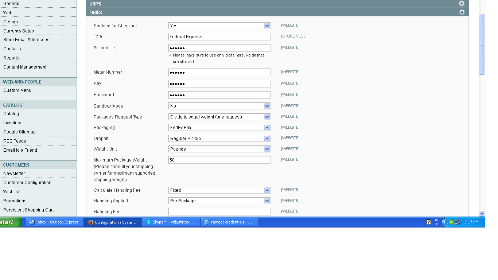
Task: Collapse the FedEx section arrow icon
Action: [x=462, y=12]
